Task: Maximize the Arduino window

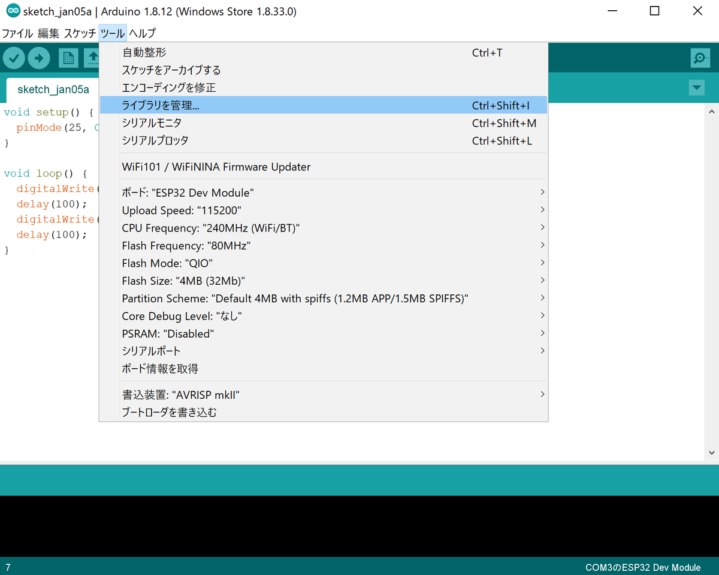Action: (x=655, y=11)
